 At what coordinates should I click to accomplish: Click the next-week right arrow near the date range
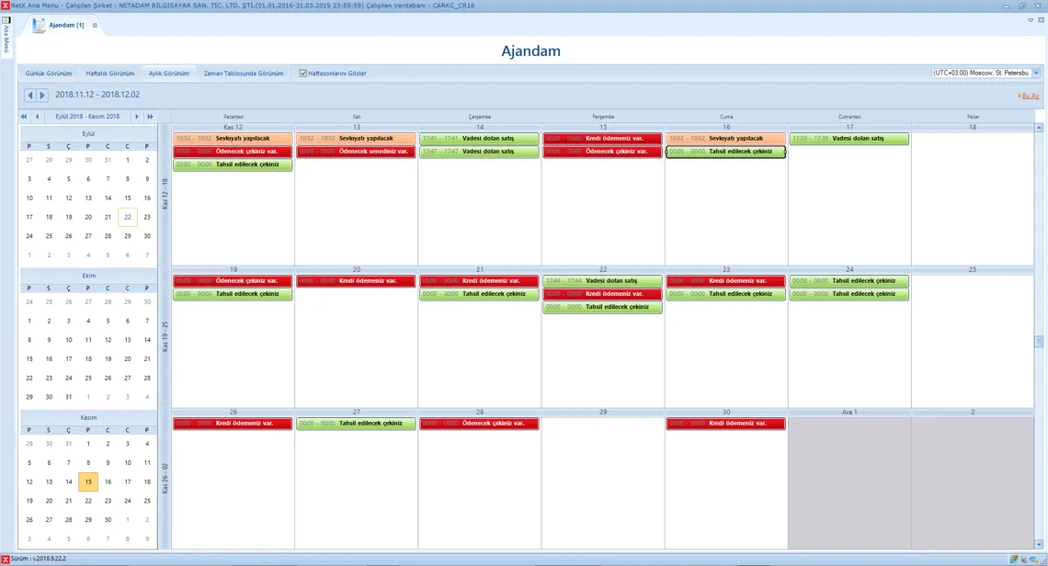[x=40, y=94]
